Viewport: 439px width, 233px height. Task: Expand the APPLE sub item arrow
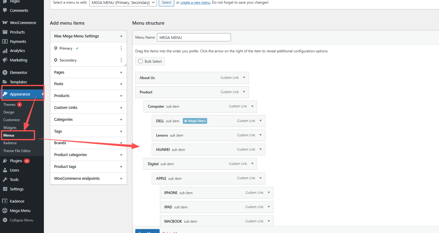click(260, 178)
